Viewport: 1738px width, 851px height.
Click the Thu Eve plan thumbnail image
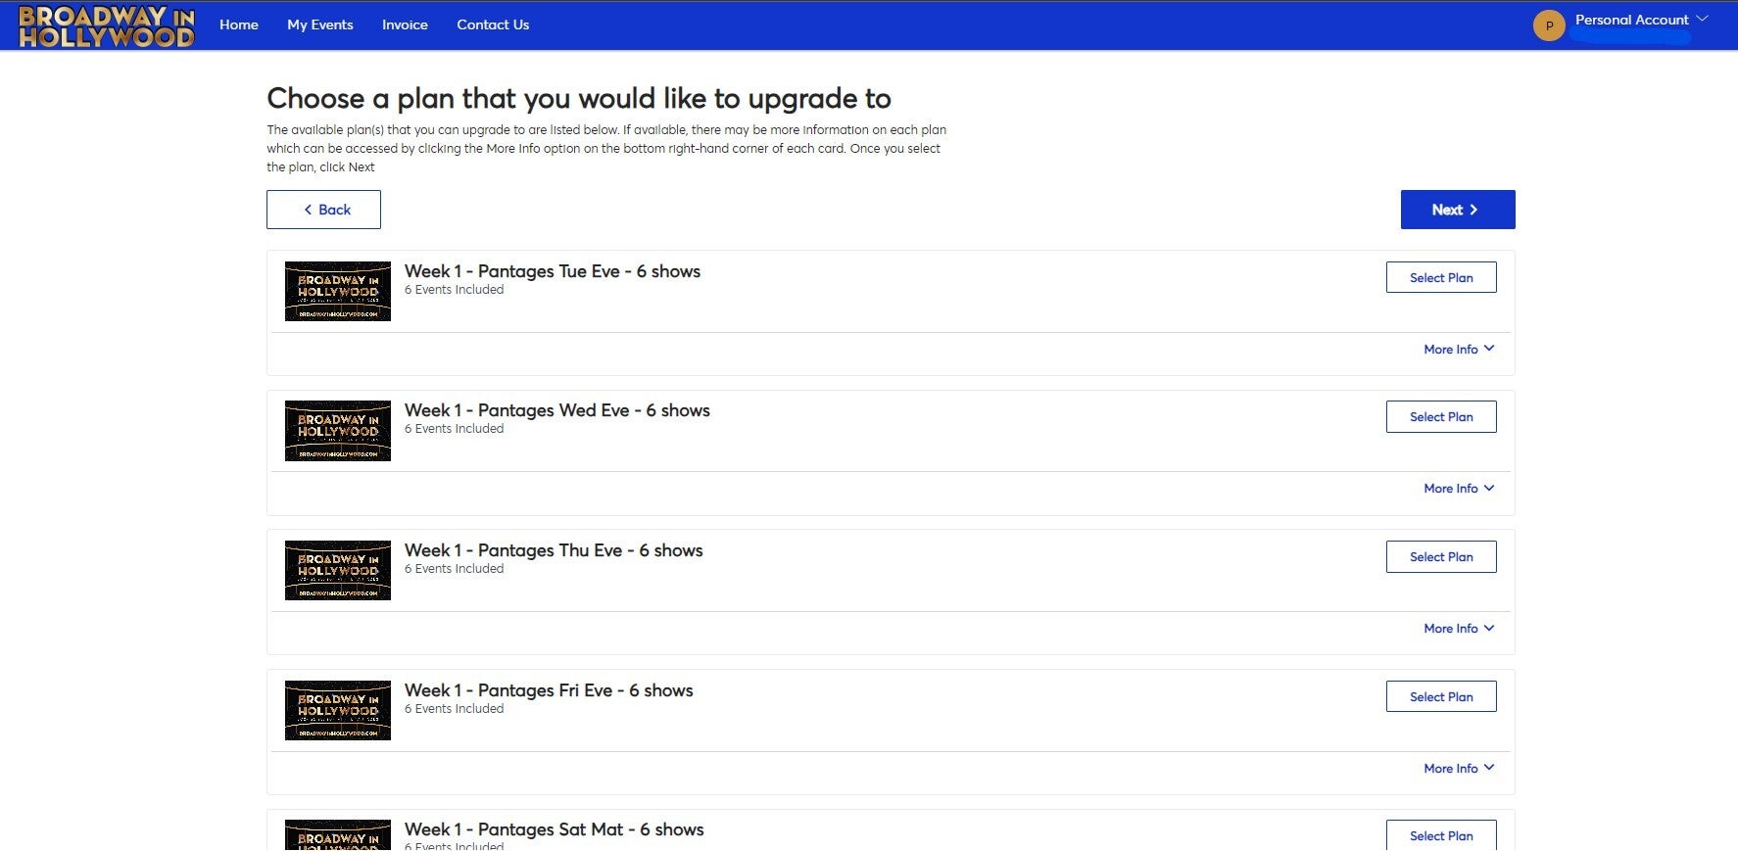[x=338, y=570]
